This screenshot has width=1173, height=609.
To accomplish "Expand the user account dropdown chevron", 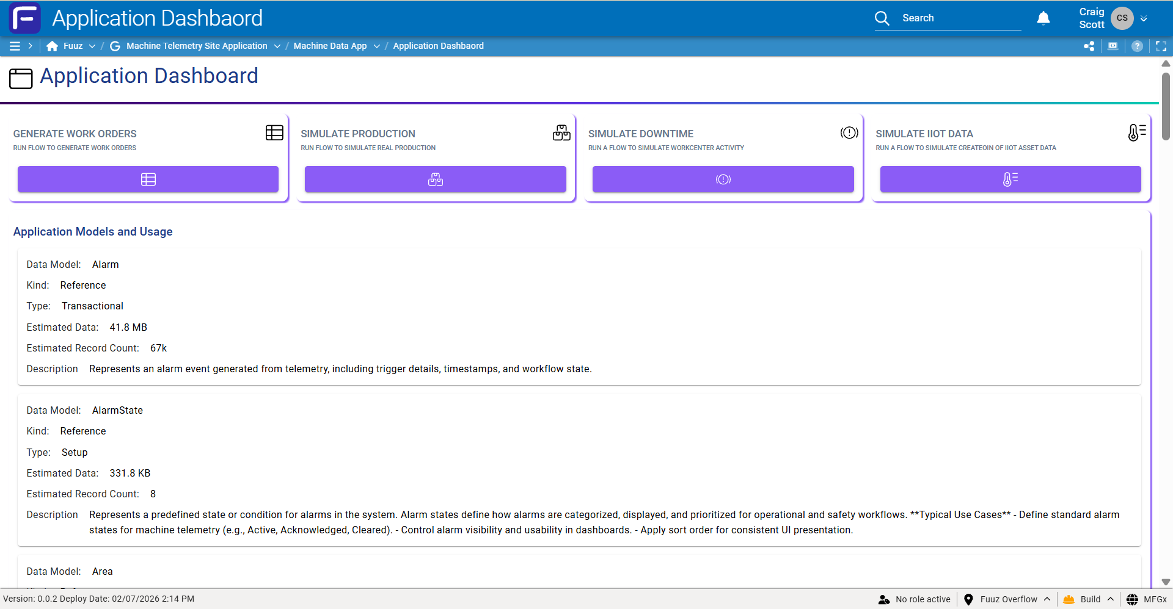I will tap(1144, 18).
